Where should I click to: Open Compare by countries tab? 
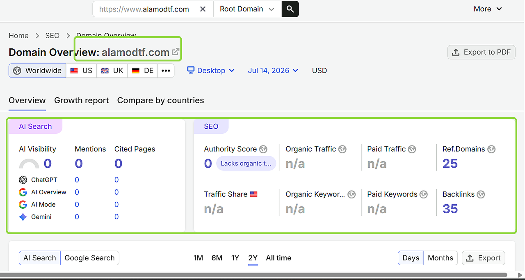[160, 100]
